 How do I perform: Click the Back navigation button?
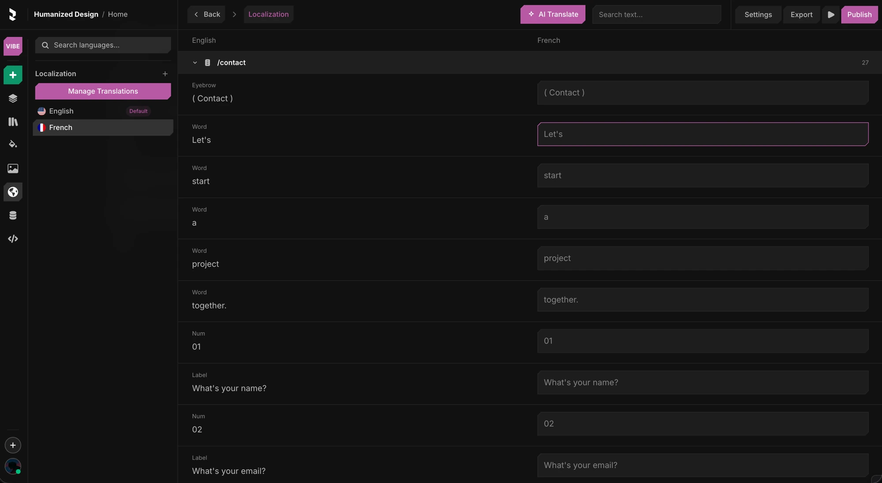pos(207,14)
